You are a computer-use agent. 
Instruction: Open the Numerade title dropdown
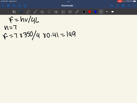[68, 6]
